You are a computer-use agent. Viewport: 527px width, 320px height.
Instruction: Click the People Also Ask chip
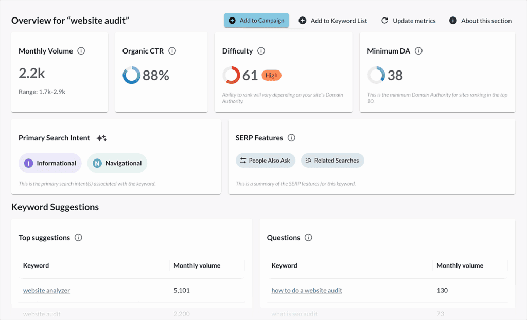click(265, 161)
